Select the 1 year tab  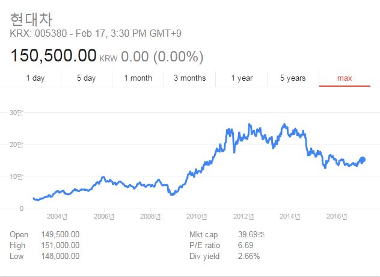(242, 78)
